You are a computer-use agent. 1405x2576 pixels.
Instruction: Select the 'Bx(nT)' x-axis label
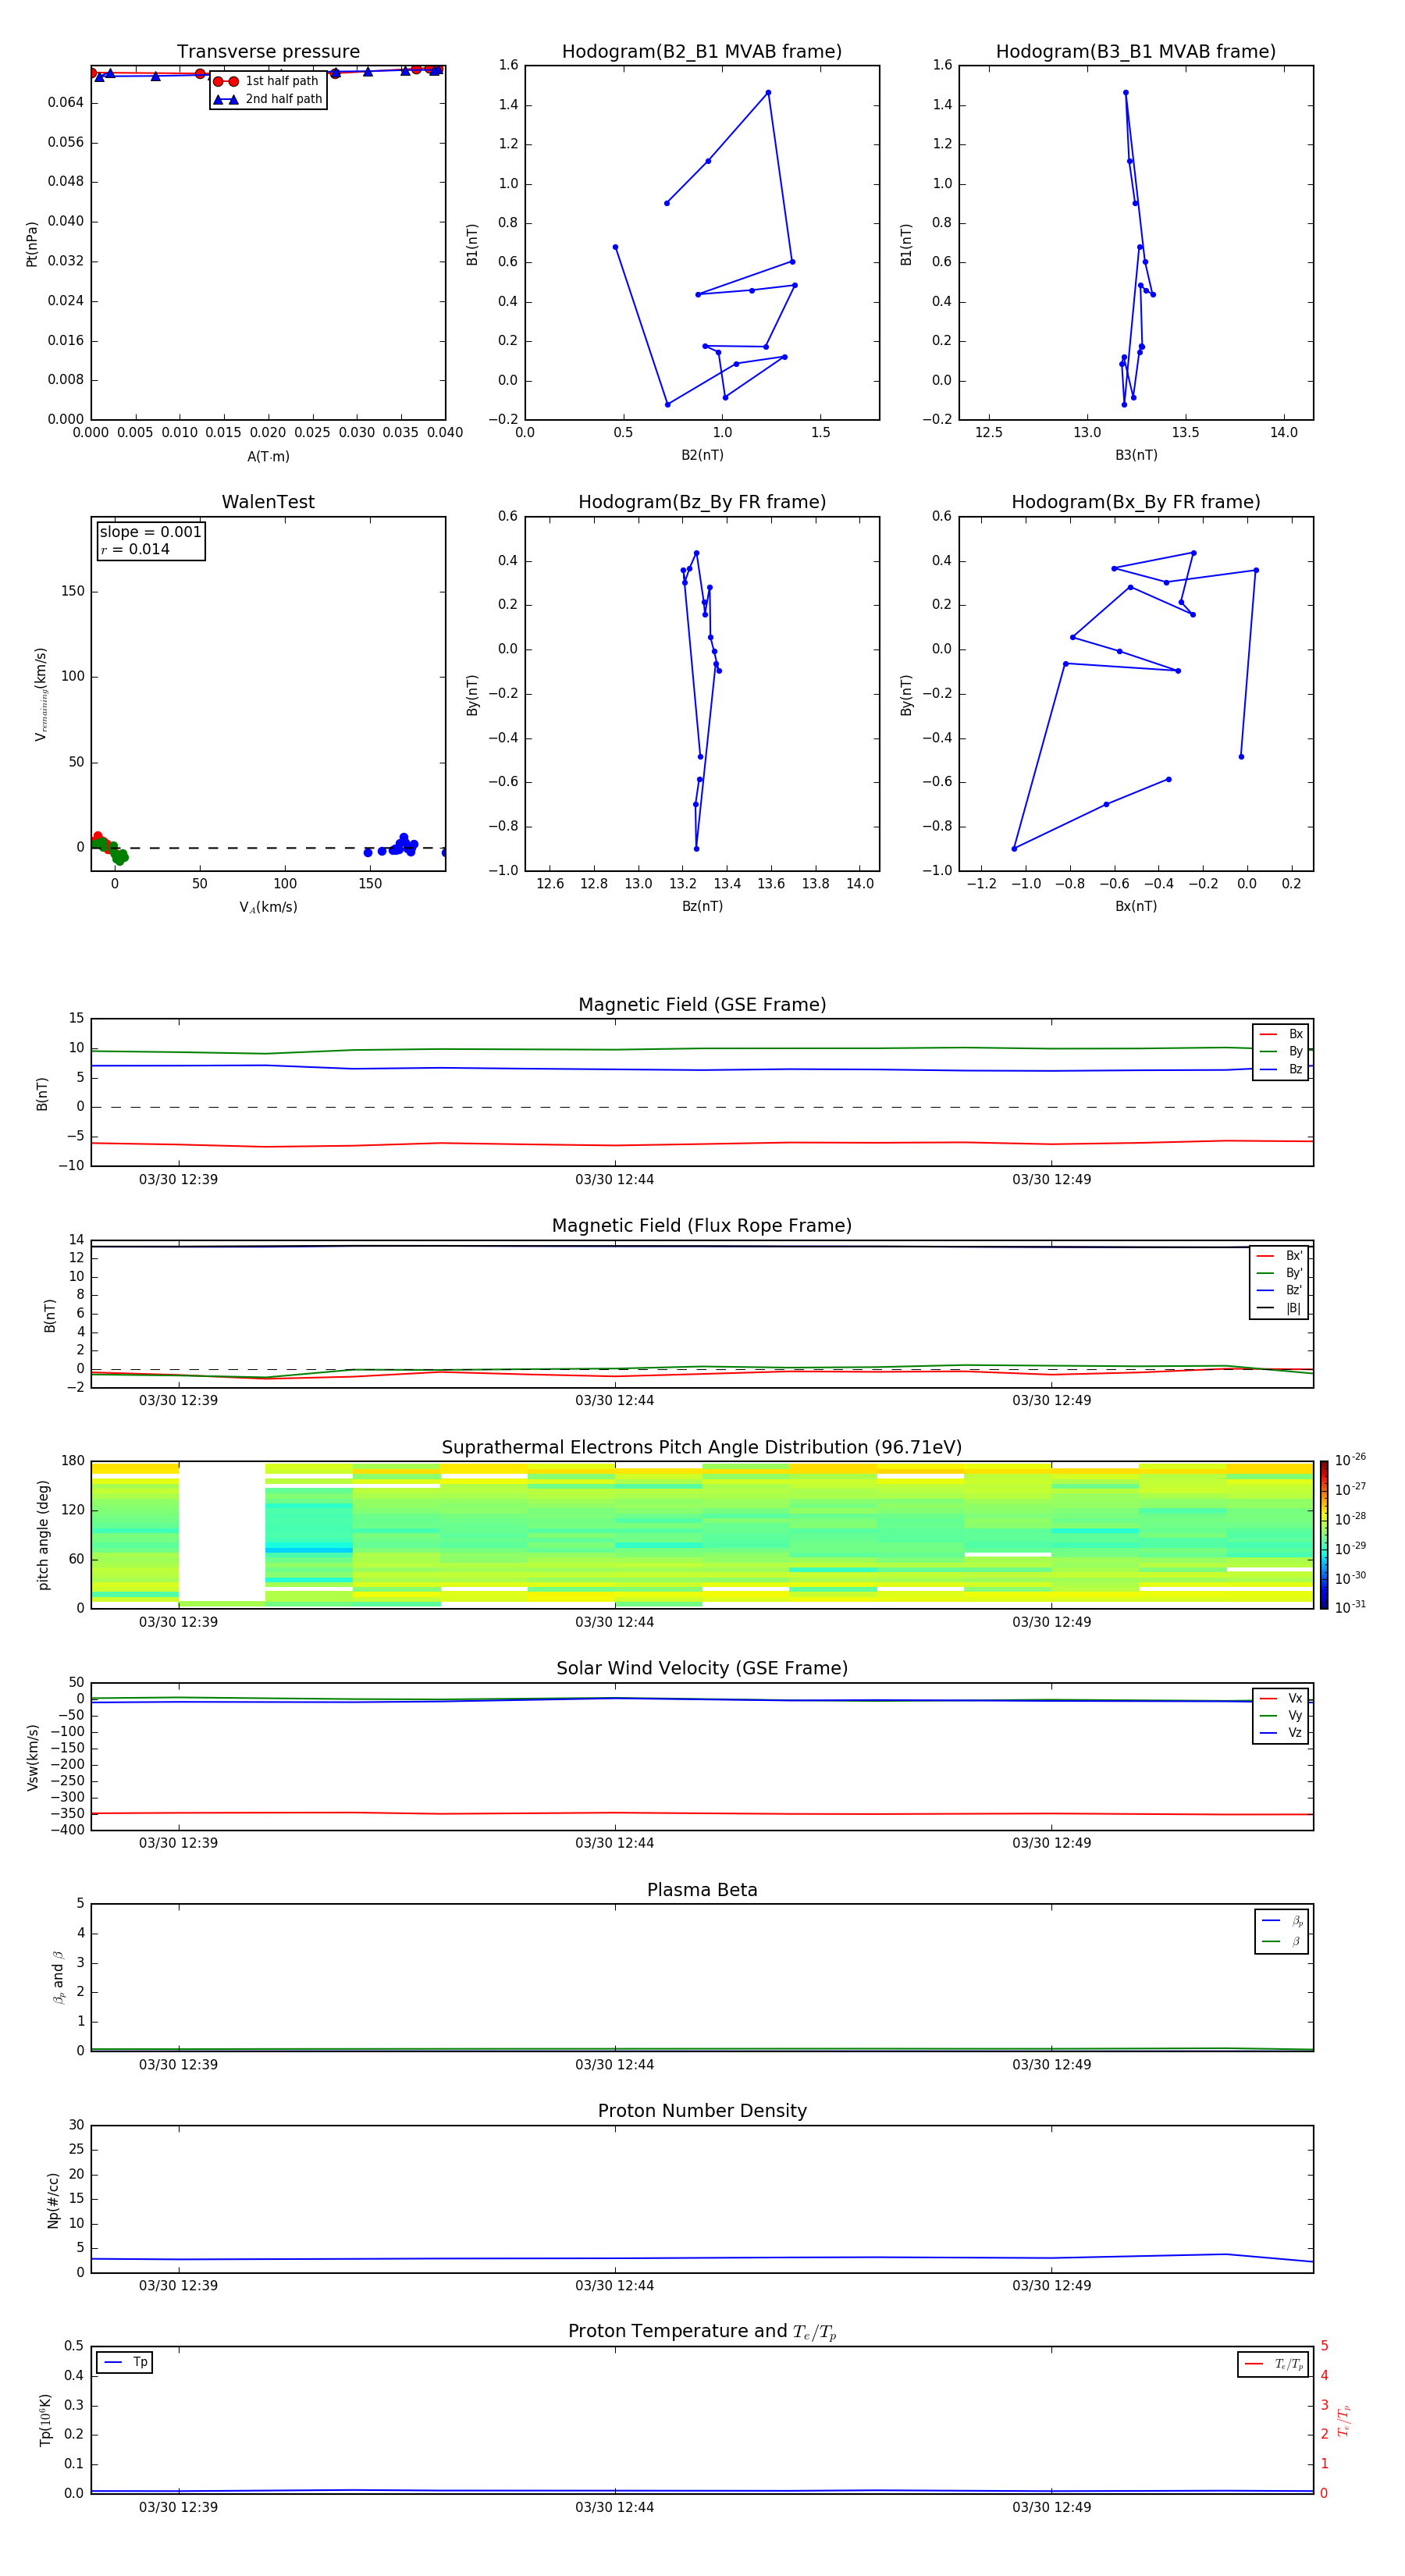click(1136, 906)
